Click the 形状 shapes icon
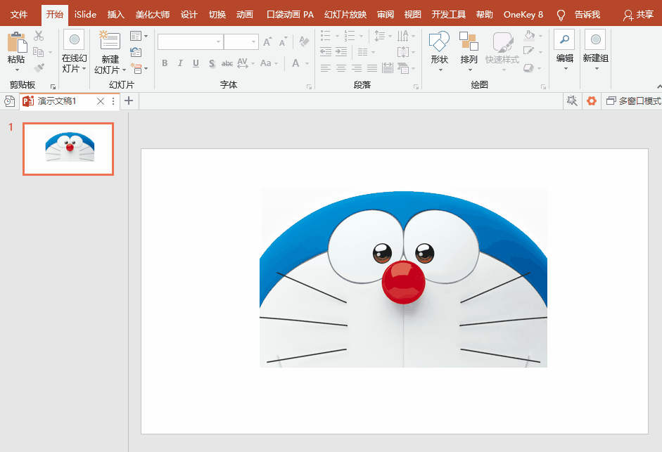Screen dimensions: 662x452 coord(439,41)
